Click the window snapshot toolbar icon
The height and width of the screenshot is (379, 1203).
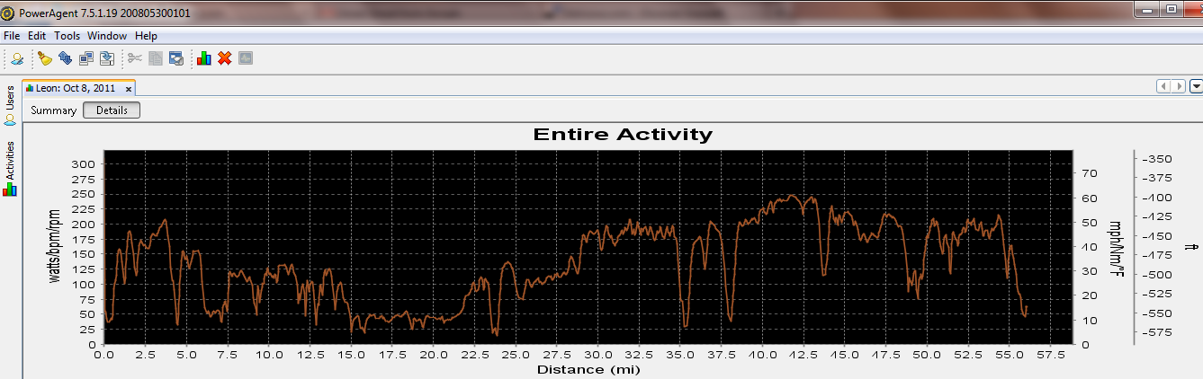tap(176, 58)
